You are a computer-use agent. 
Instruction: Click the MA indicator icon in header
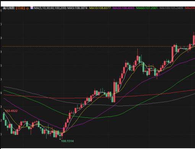click(32, 8)
